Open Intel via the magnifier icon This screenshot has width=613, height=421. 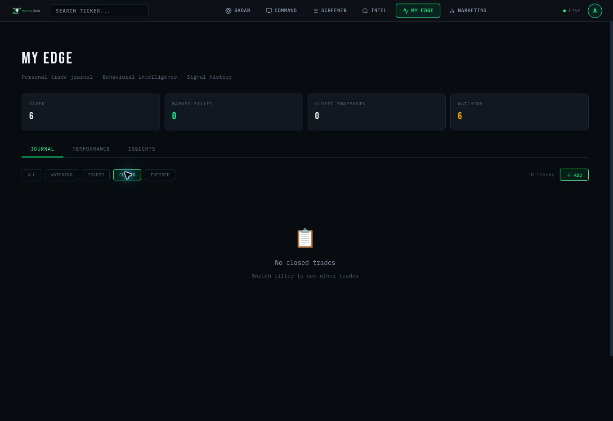pyautogui.click(x=365, y=11)
